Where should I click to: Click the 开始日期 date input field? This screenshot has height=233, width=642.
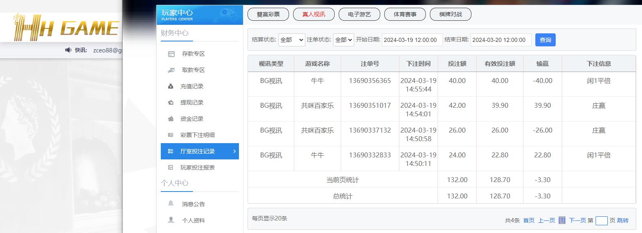[412, 40]
